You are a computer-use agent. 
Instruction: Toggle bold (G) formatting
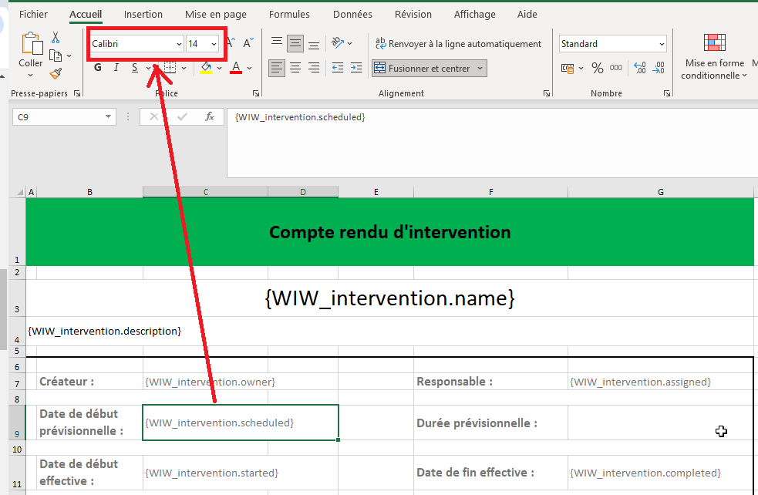pyautogui.click(x=98, y=68)
